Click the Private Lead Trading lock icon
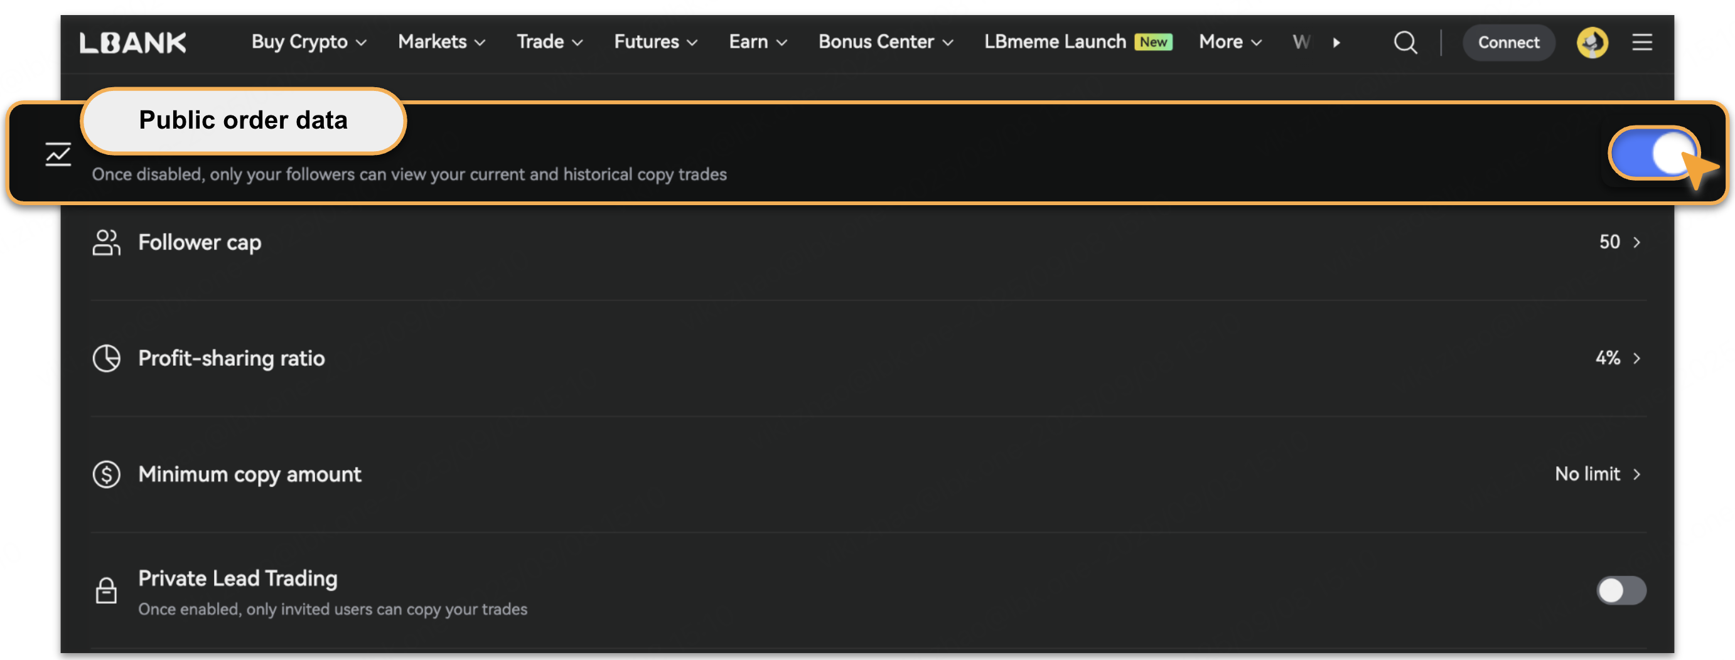 coord(107,590)
